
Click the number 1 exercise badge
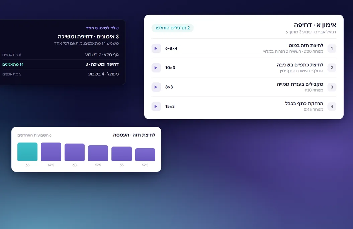click(332, 48)
